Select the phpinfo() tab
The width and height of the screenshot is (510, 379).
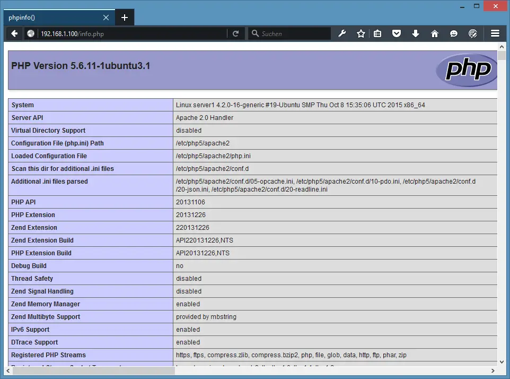(59, 18)
